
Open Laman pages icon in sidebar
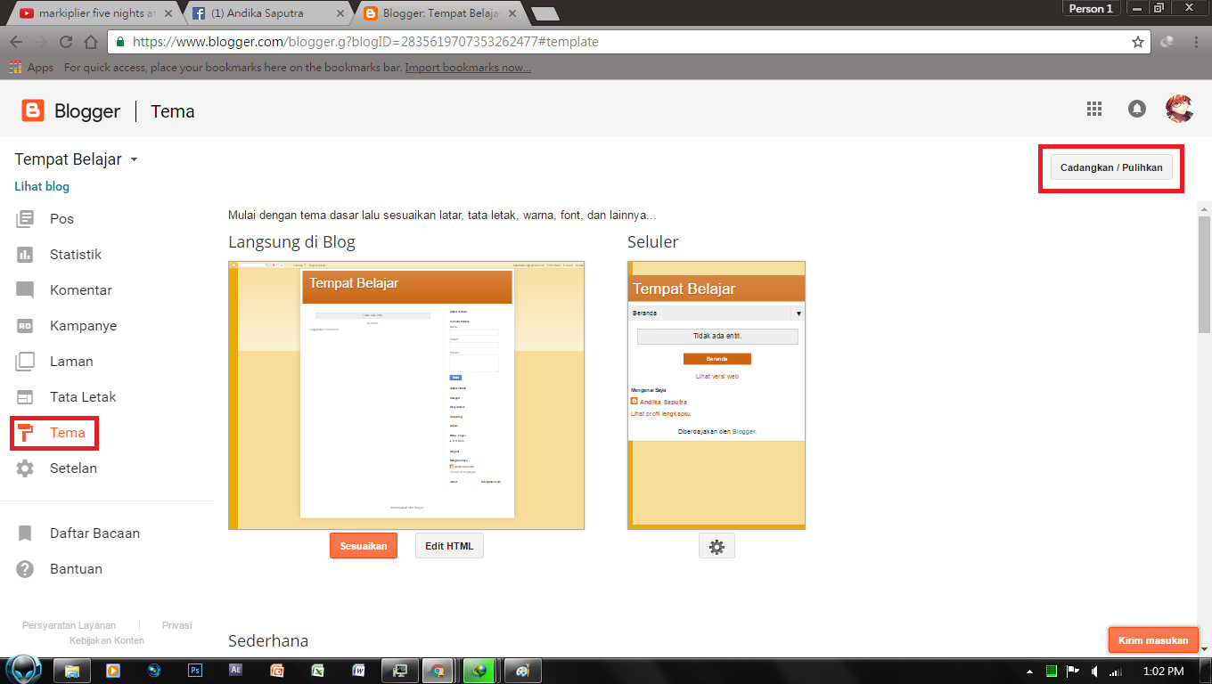25,362
